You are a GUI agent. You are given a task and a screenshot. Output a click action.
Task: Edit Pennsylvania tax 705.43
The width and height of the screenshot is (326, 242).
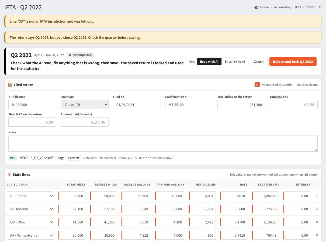(265, 235)
